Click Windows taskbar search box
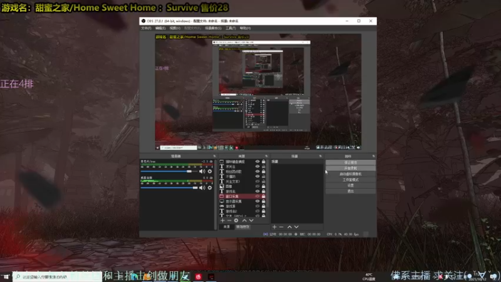Viewport: 501px width, 282px height. point(57,277)
